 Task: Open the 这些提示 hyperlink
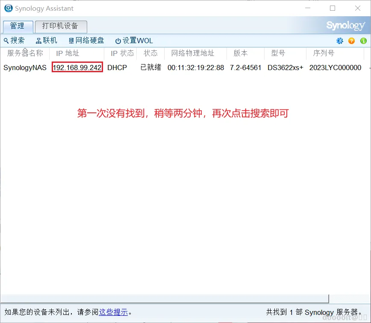(113, 312)
